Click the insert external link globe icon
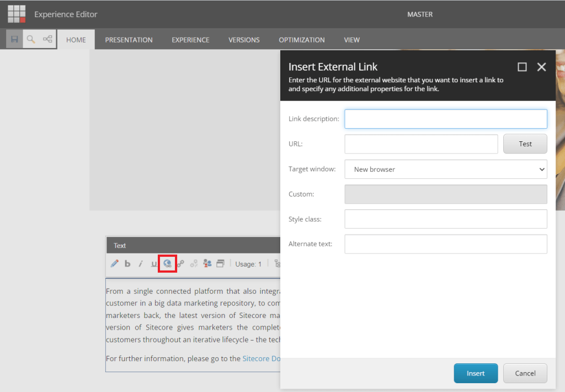 [x=167, y=264]
